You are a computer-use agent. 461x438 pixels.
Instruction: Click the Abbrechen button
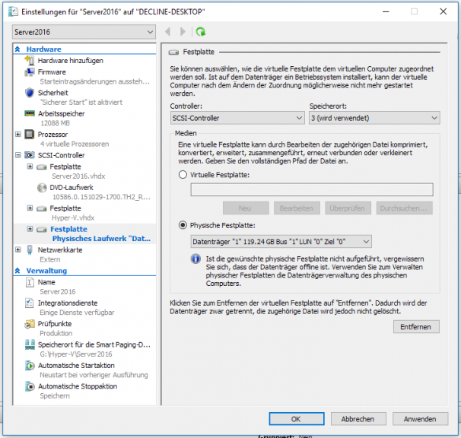pyautogui.click(x=358, y=419)
